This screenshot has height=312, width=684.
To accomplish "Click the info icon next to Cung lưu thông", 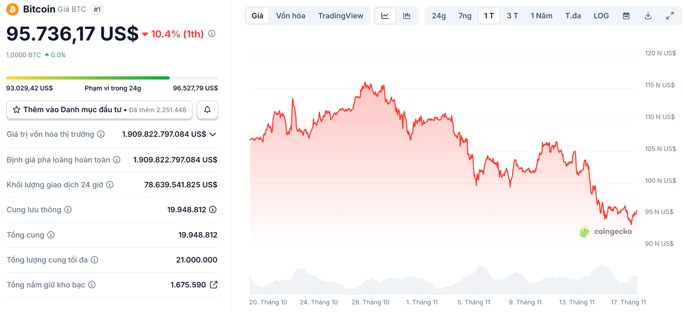I will (x=68, y=210).
